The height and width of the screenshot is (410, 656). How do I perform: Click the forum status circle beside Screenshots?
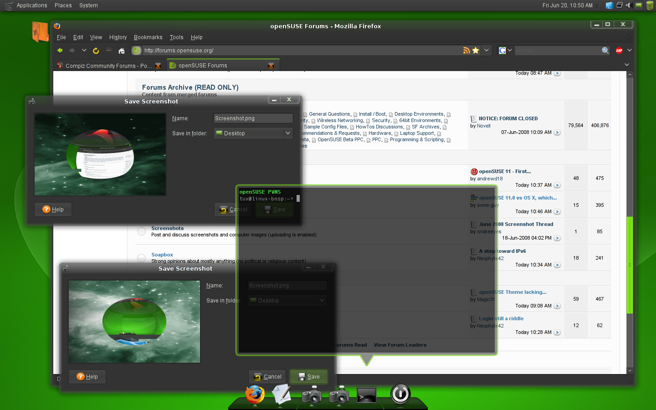tap(142, 231)
